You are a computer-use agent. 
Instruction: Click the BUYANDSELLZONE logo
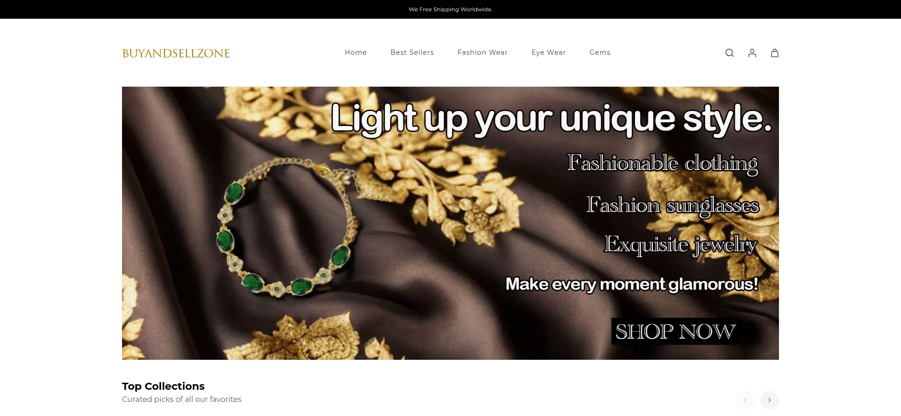(x=176, y=53)
